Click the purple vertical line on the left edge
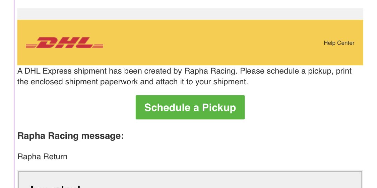377x188 pixels. coord(14,100)
